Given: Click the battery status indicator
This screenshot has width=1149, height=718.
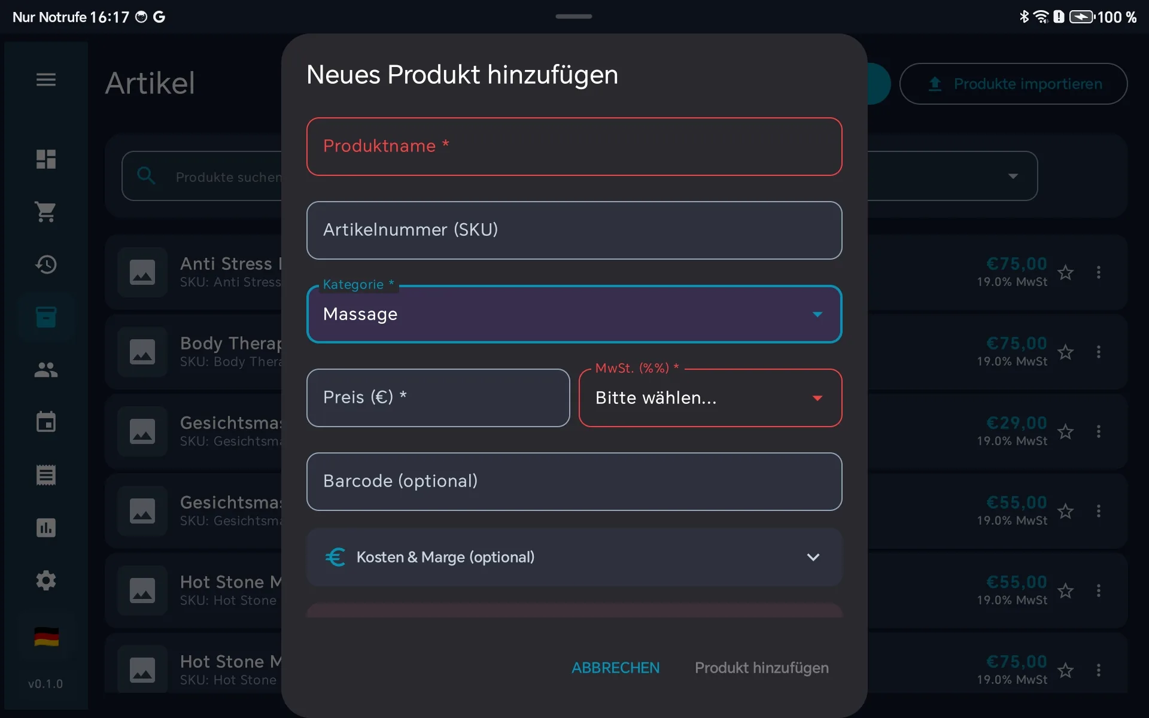Looking at the screenshot, I should (x=1082, y=17).
